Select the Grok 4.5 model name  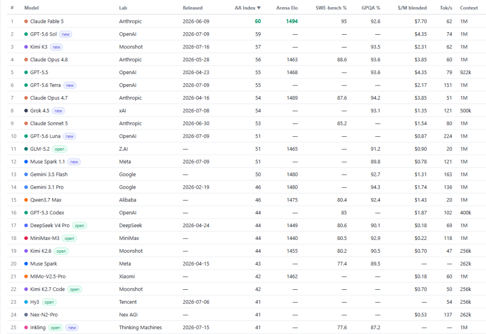coord(40,111)
